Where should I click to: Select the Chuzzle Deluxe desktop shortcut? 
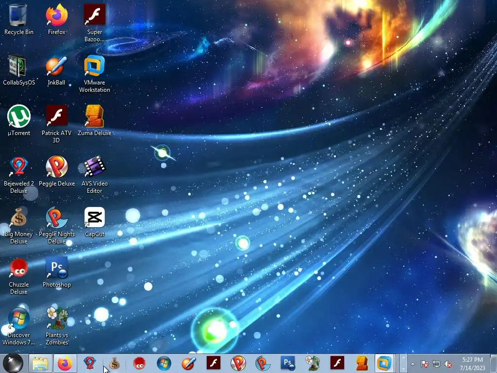[x=19, y=275]
